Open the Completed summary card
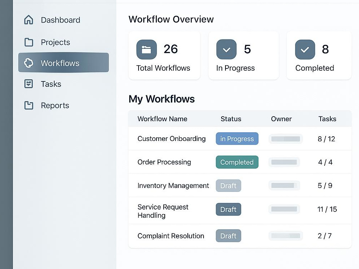This screenshot has width=359, height=269. point(319,56)
